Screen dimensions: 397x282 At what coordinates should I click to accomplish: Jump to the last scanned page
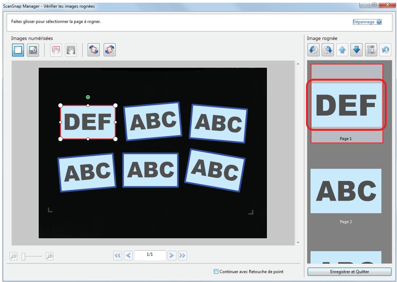click(x=182, y=256)
